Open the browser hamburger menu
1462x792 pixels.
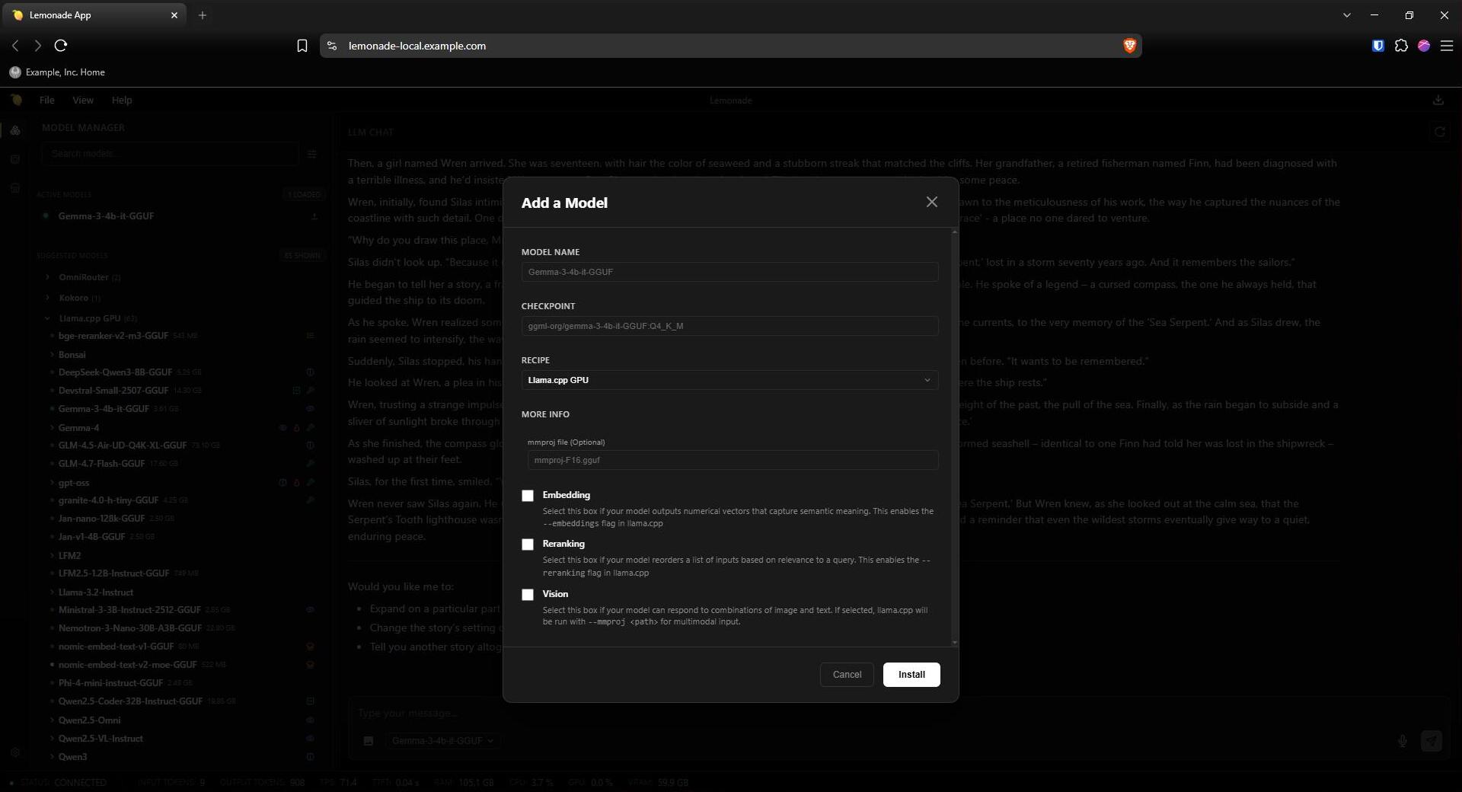pos(1447,46)
